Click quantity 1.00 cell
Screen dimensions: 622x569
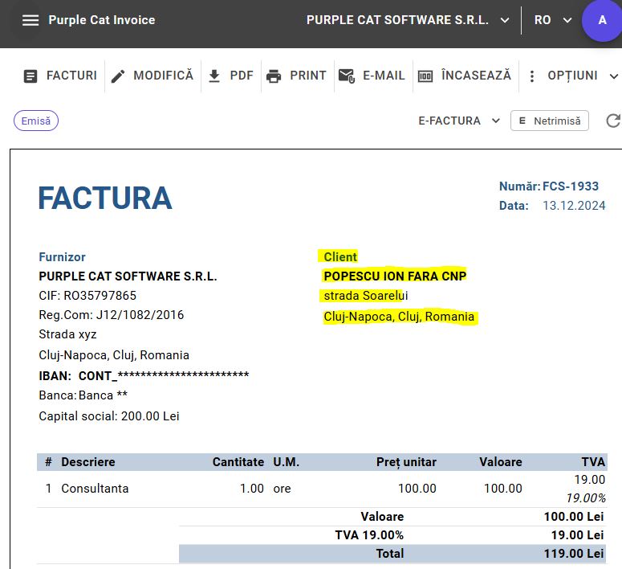251,489
